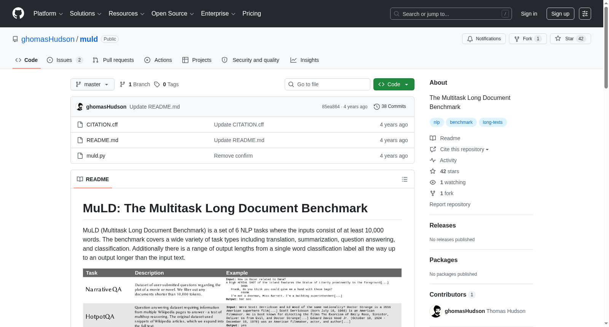Viewport: 609px width, 327px height.
Task: Click the Sign up button
Action: [x=560, y=14]
